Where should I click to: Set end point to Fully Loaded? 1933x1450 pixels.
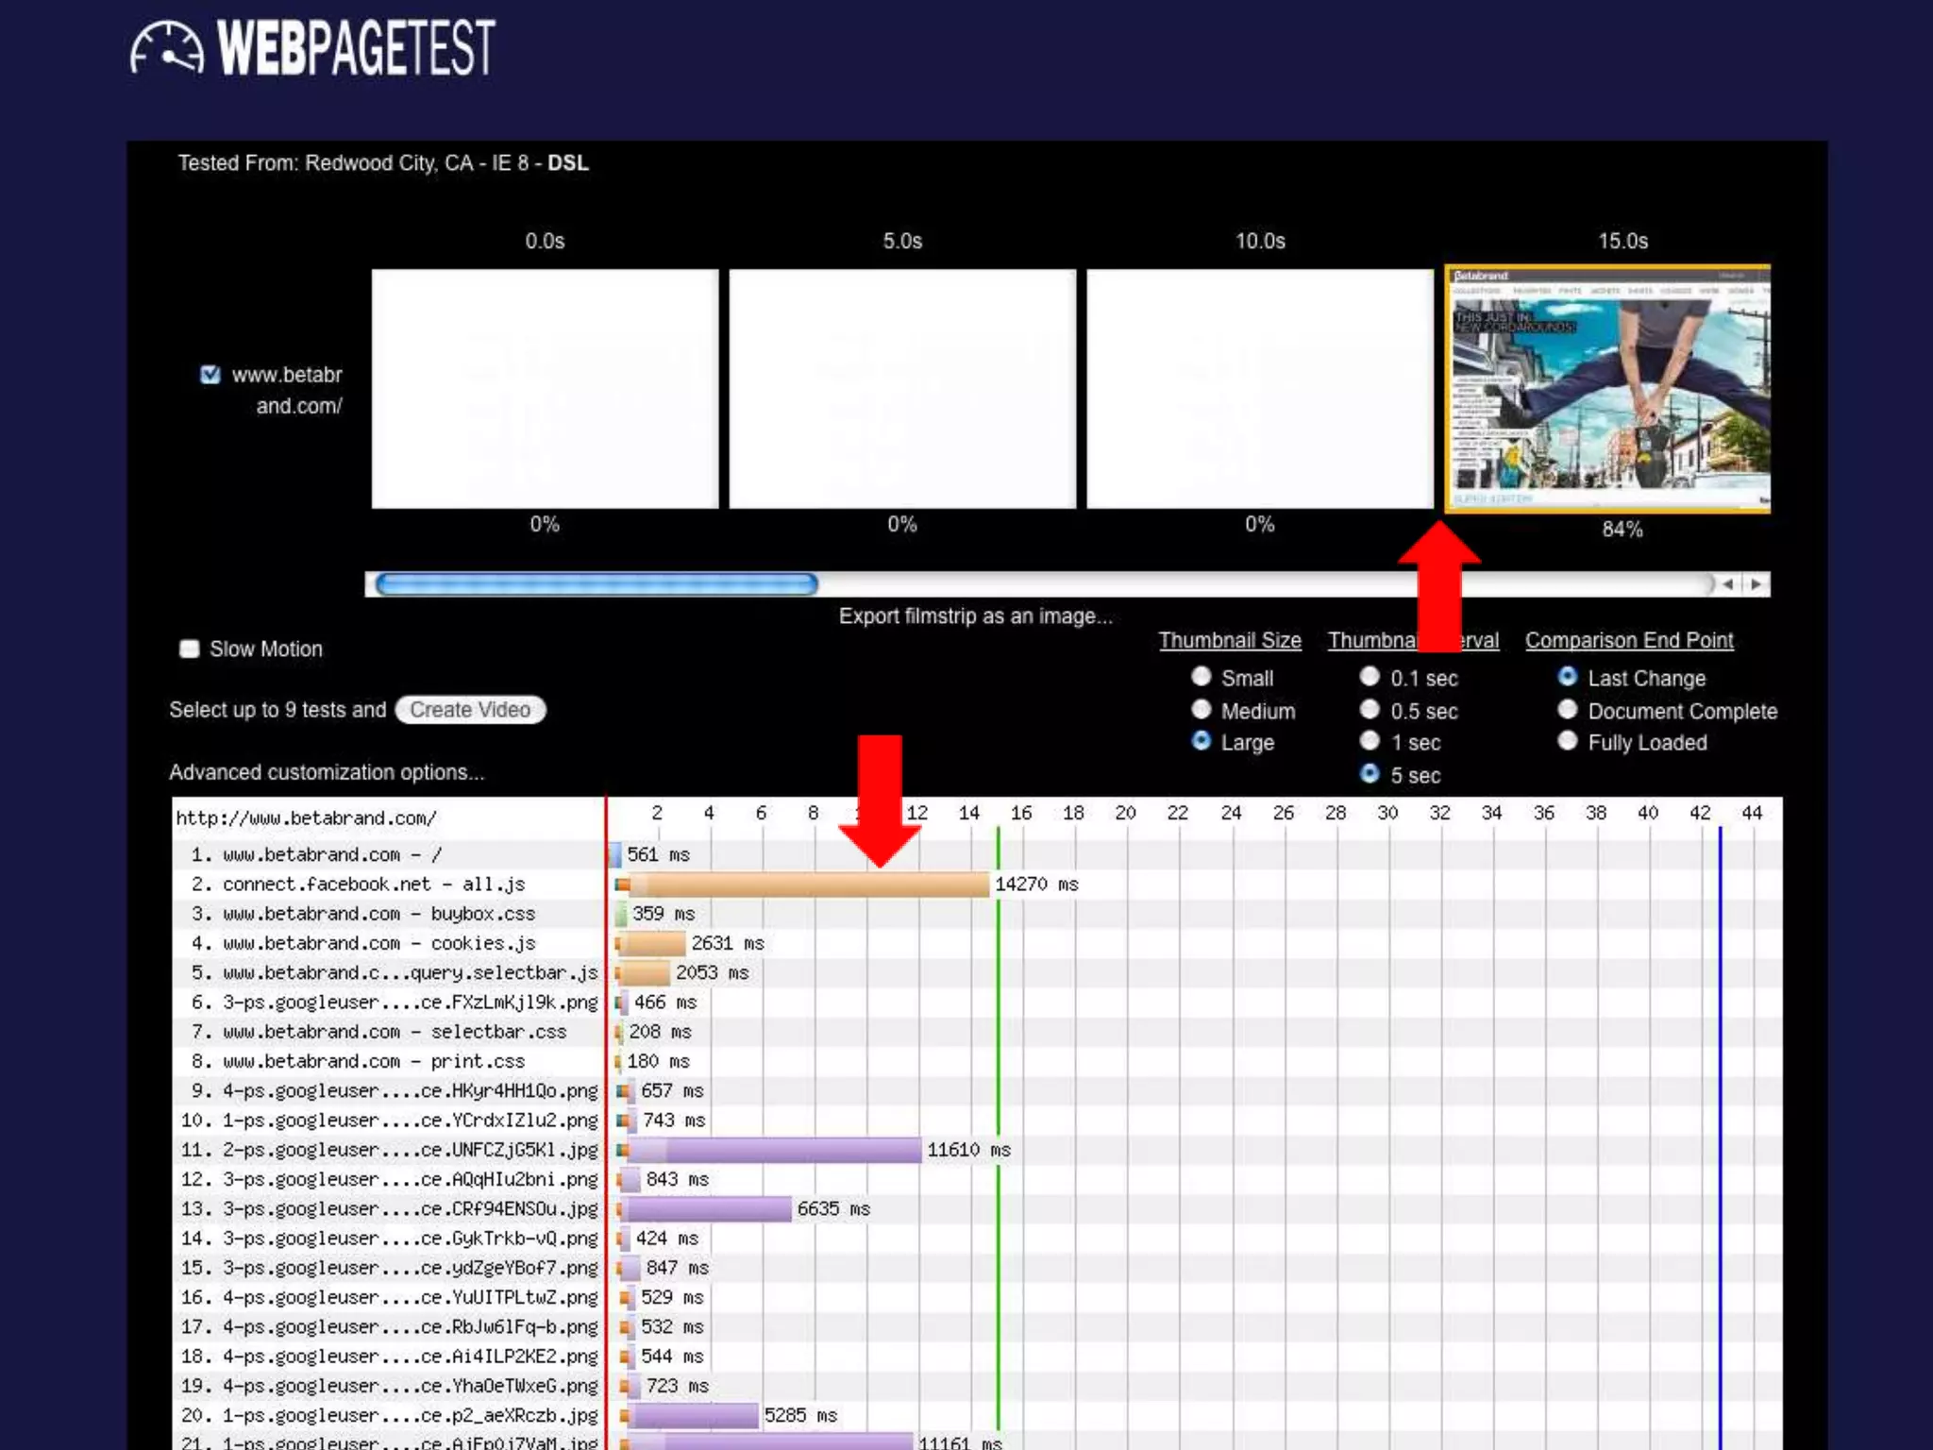point(1567,742)
